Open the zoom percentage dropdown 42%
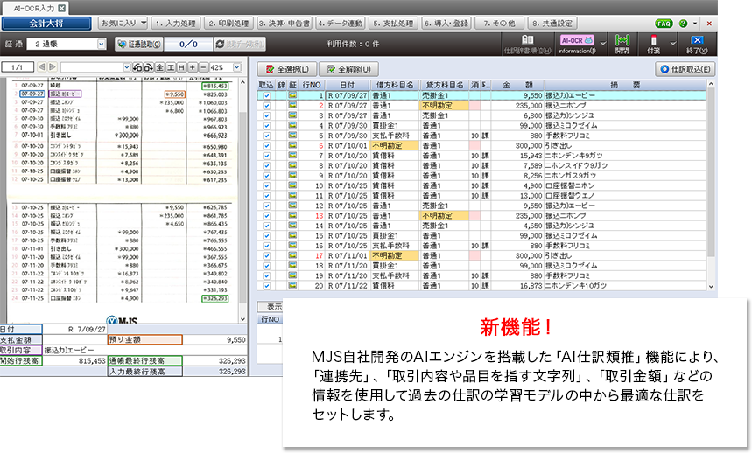 click(x=237, y=67)
